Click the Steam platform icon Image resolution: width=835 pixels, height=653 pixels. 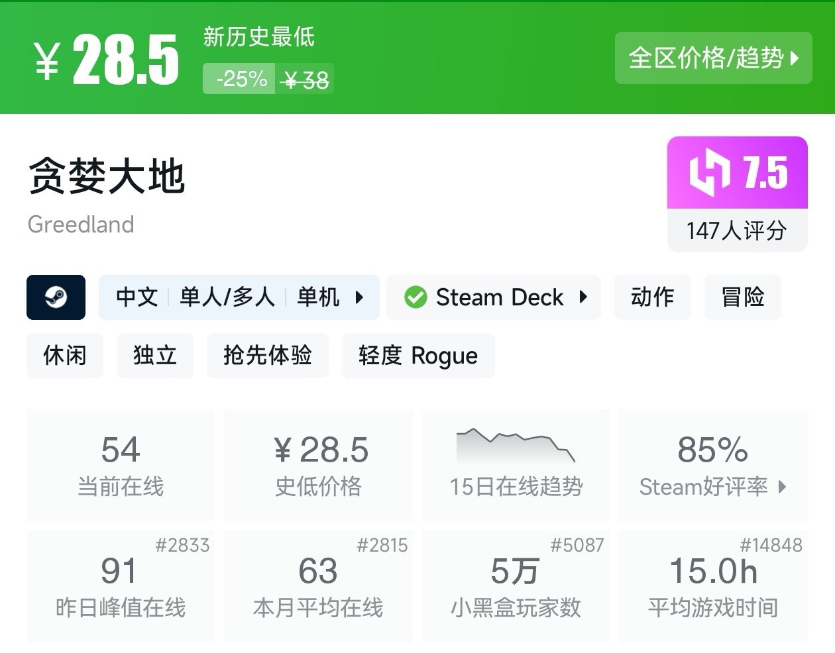[56, 297]
